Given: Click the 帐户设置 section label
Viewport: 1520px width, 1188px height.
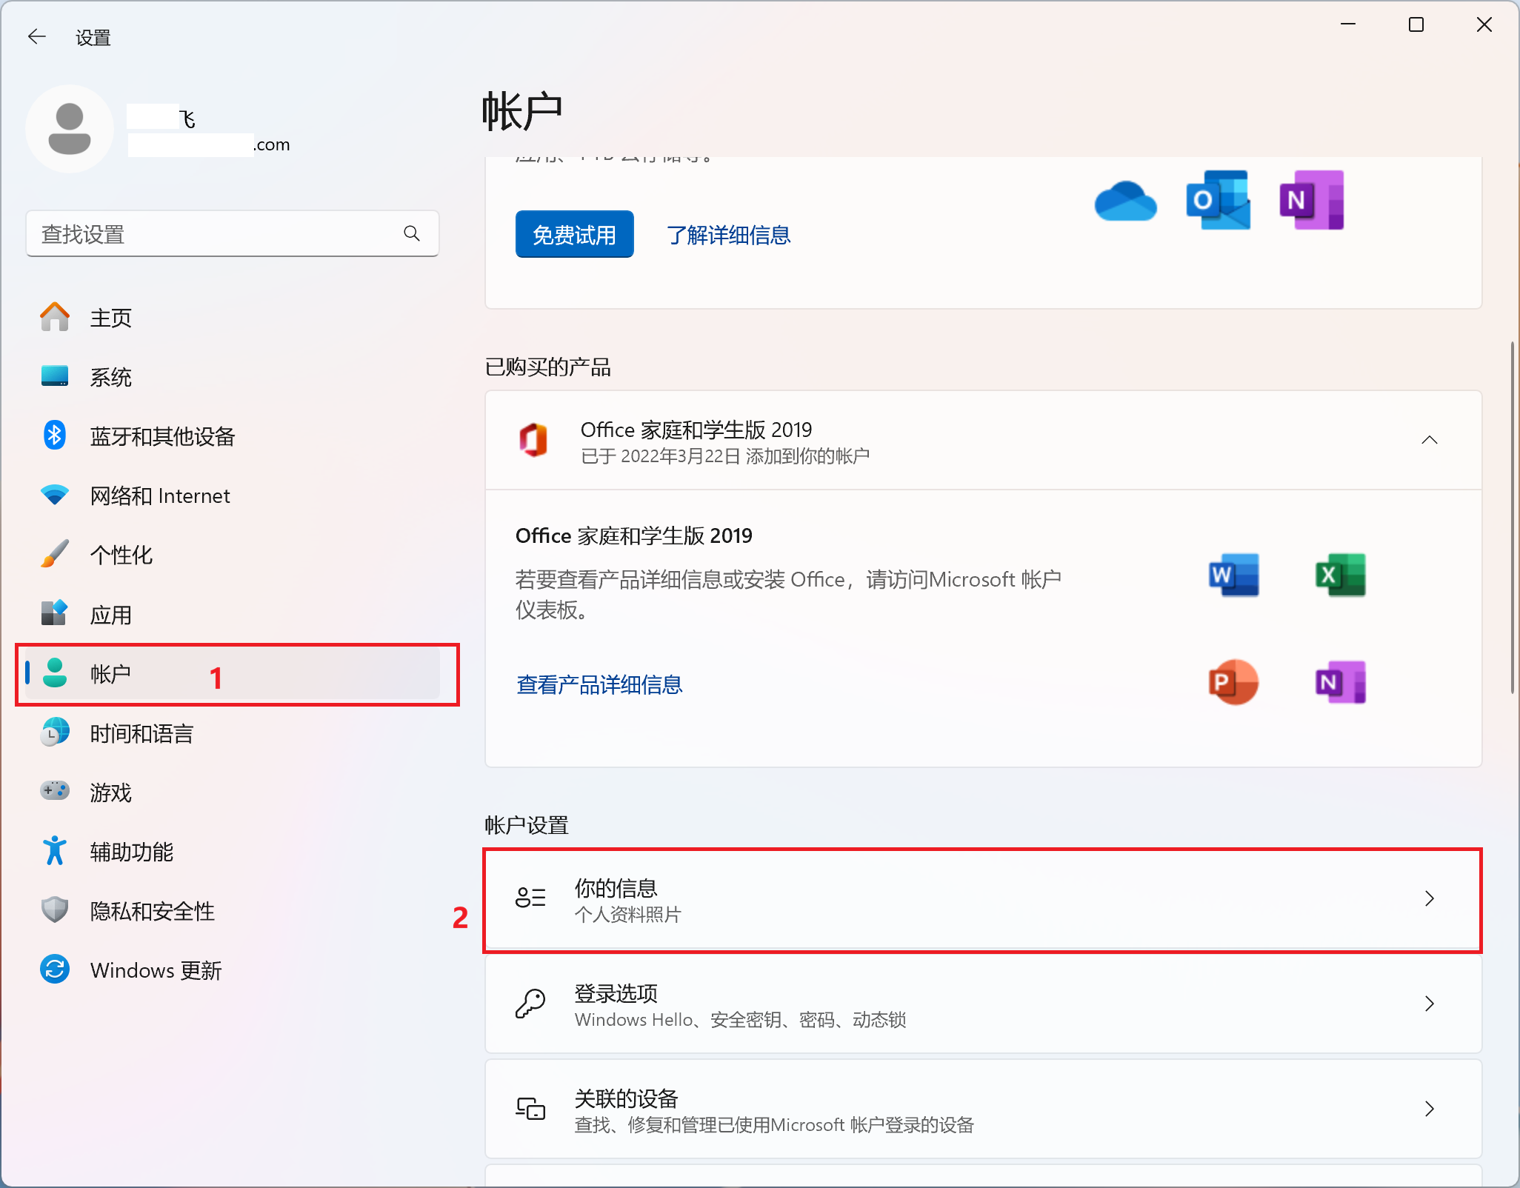Looking at the screenshot, I should 527,825.
